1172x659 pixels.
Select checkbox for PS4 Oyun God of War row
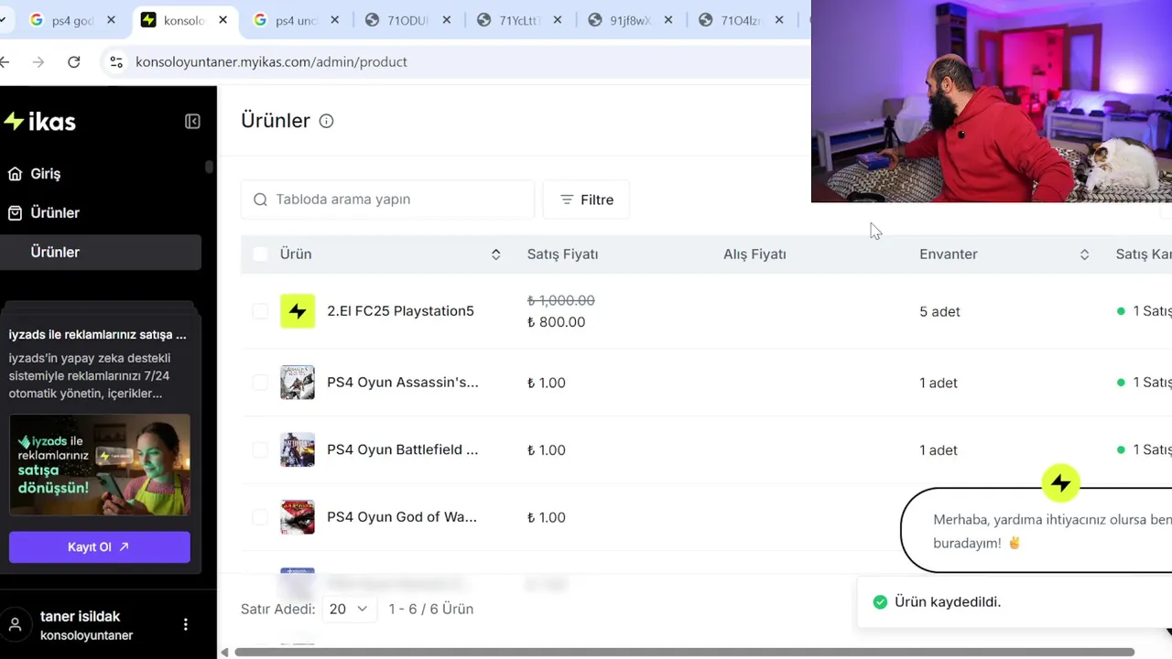[260, 517]
